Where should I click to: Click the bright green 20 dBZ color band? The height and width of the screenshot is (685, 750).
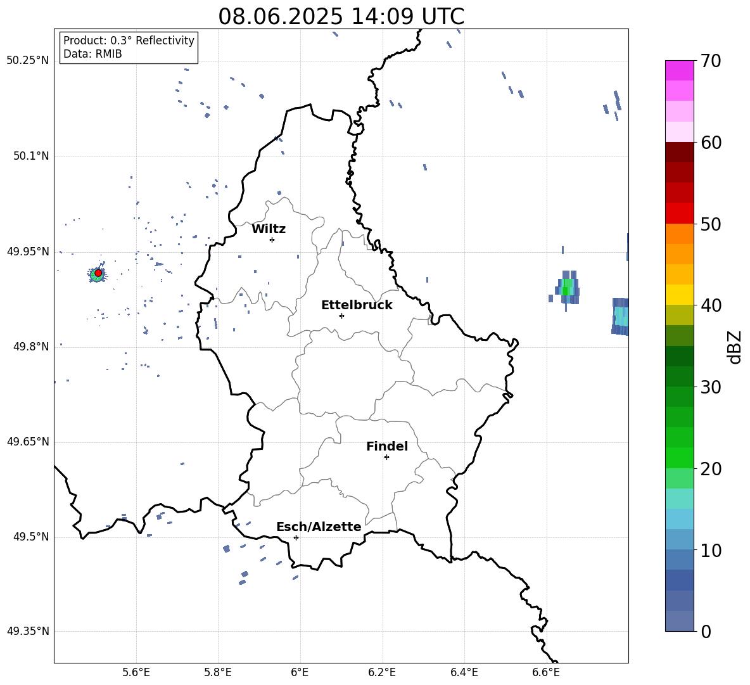pos(680,458)
